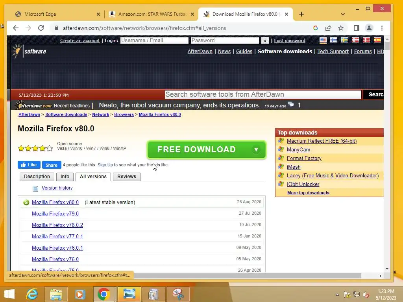Expand the FREE DOWNLOAD dropdown arrow

click(256, 149)
